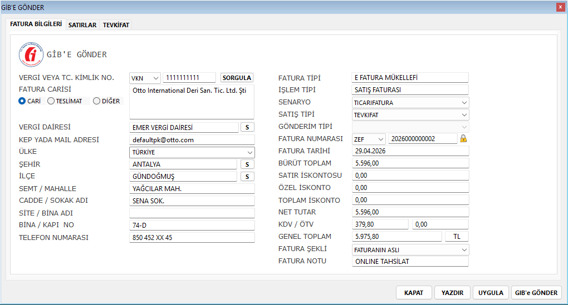Select the DİĞER radio button
The height and width of the screenshot is (305, 568).
(97, 101)
